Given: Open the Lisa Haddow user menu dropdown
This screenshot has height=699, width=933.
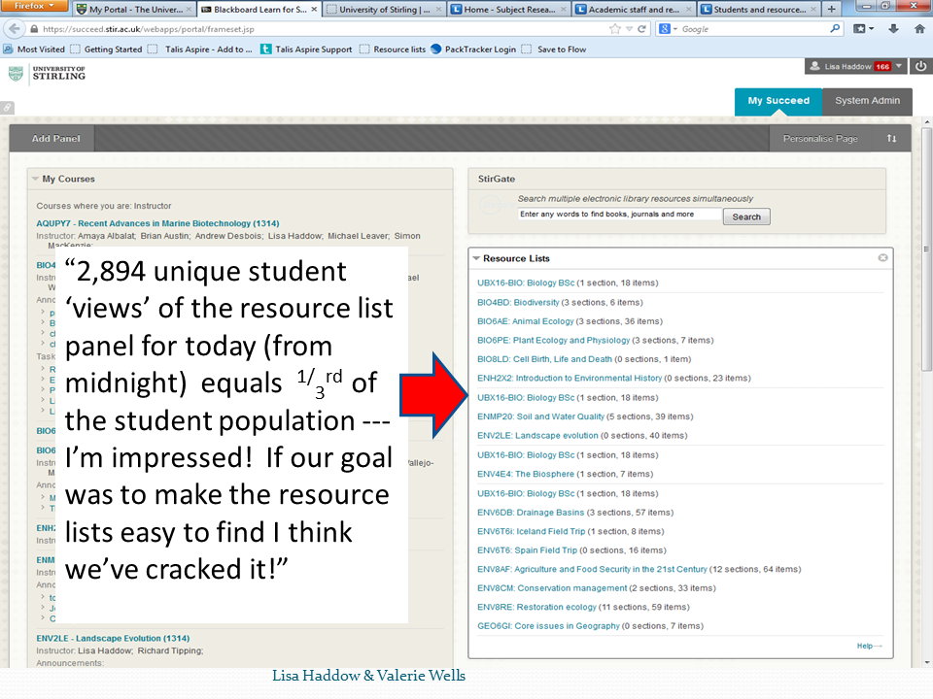Looking at the screenshot, I should tap(899, 66).
